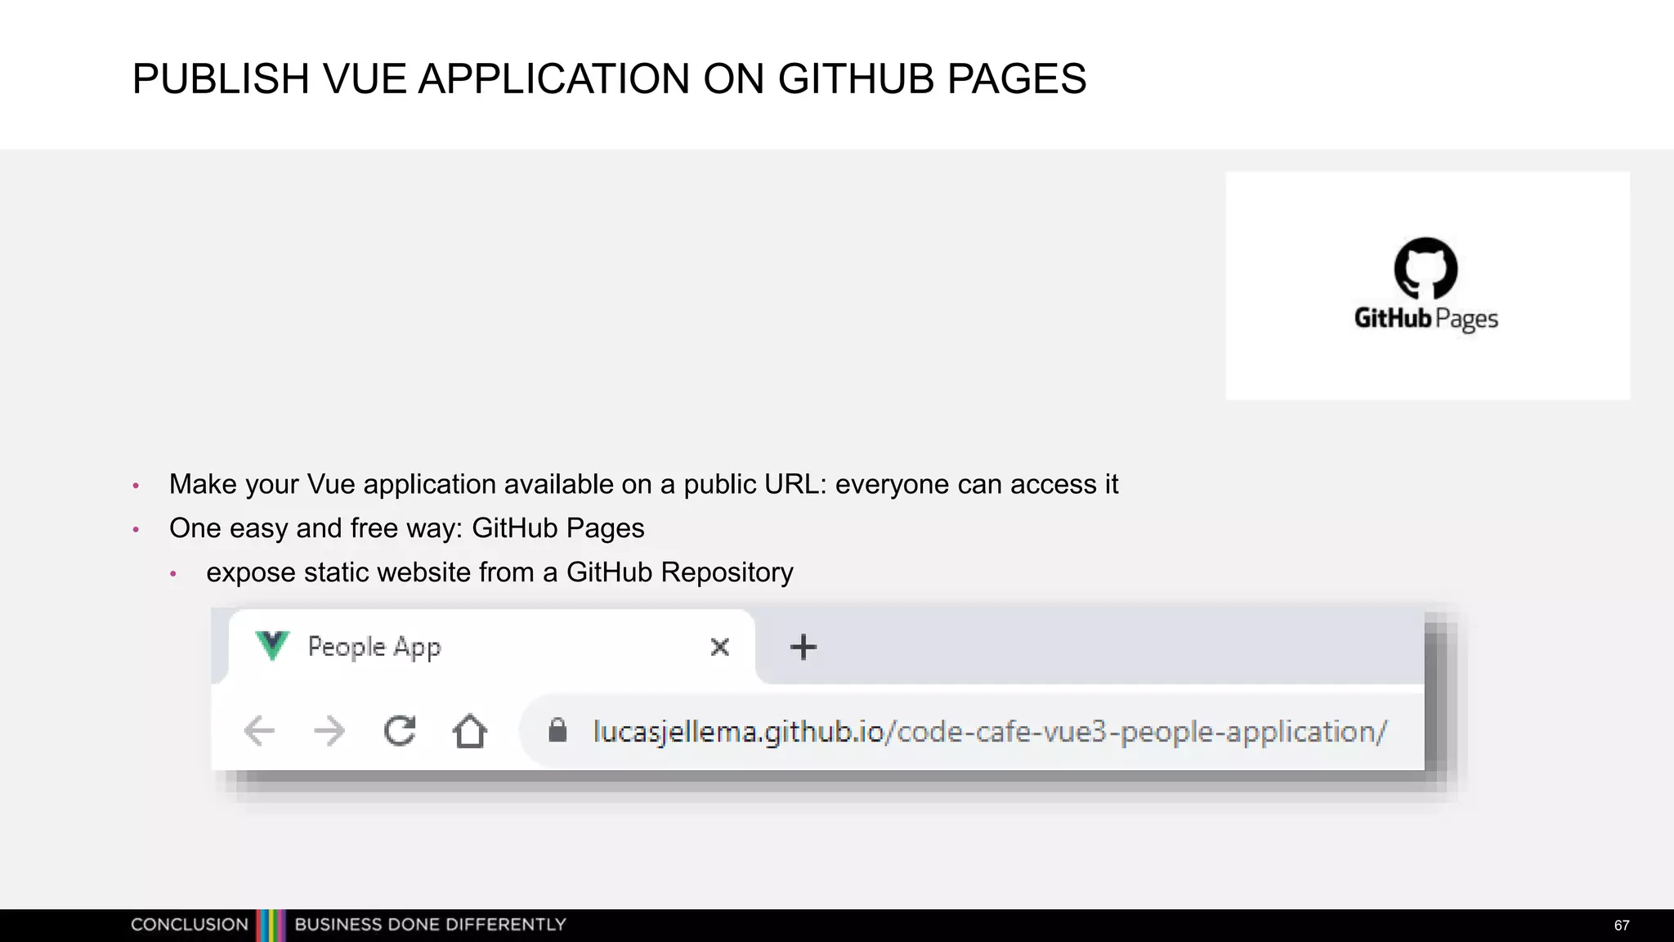
Task: Click the CONCLUSION footer logo text
Action: [190, 925]
